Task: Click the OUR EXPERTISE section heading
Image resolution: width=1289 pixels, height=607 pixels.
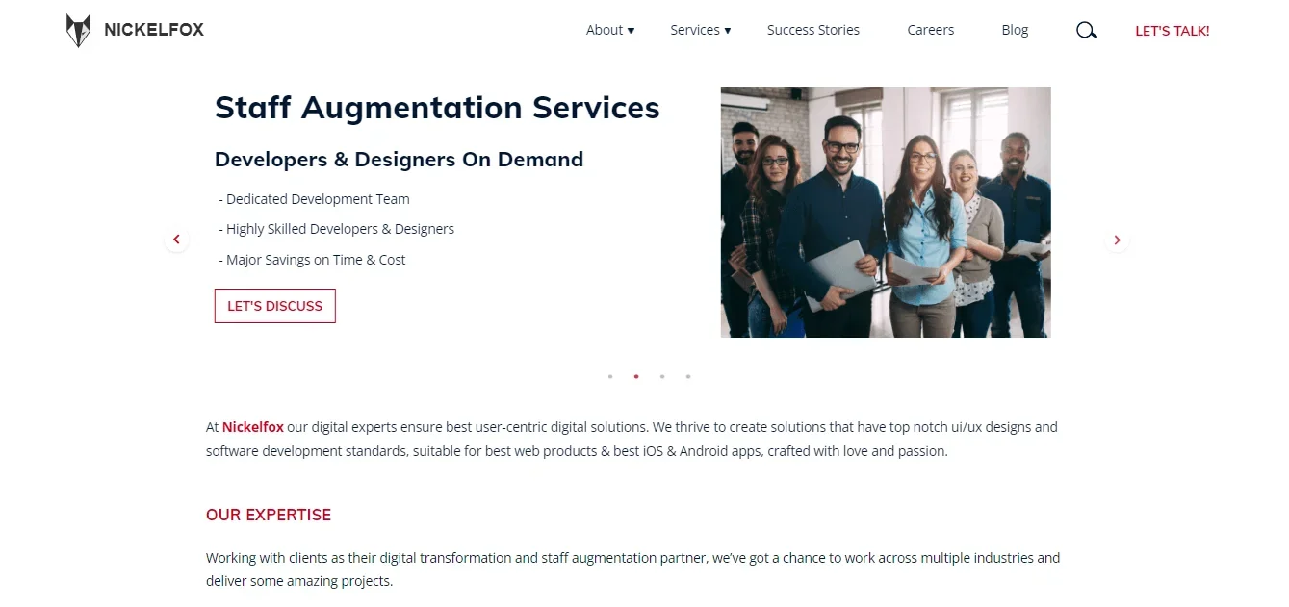Action: [x=268, y=516]
